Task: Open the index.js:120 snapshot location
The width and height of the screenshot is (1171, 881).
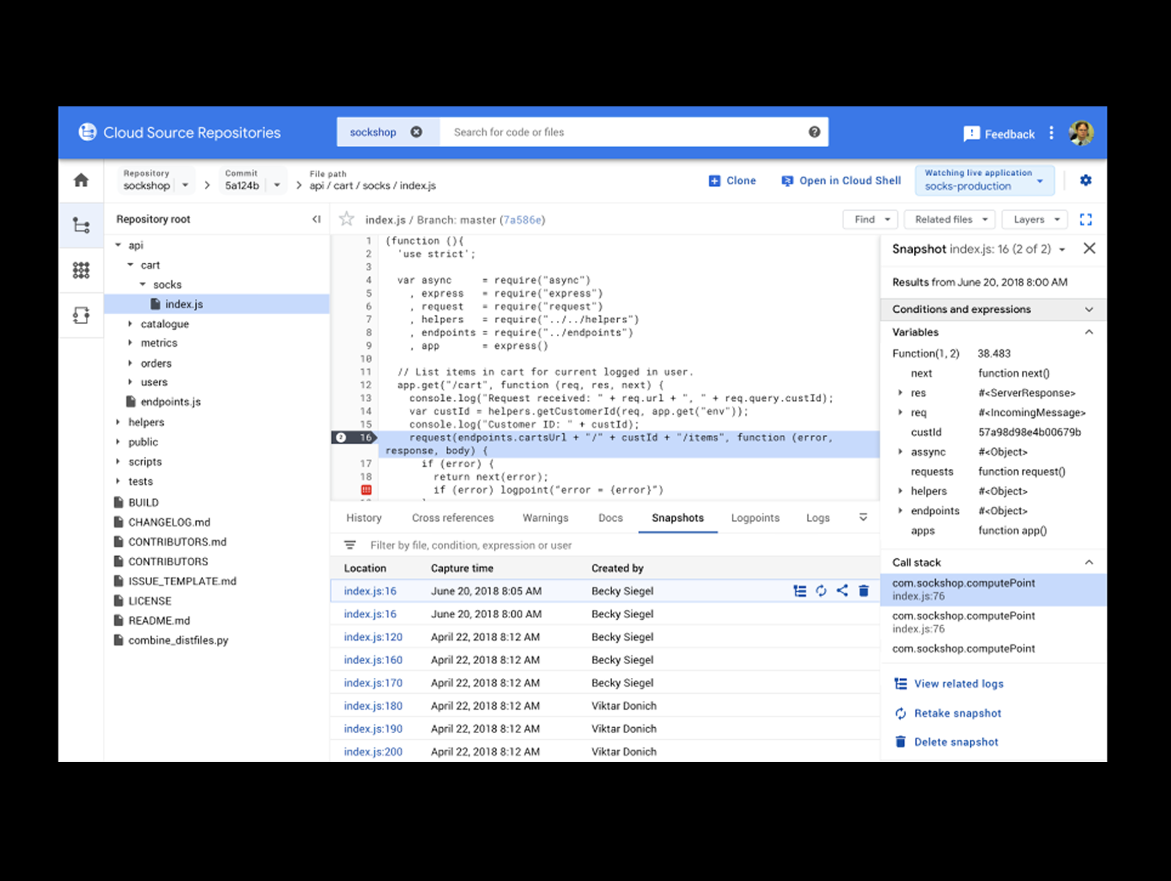Action: (373, 637)
